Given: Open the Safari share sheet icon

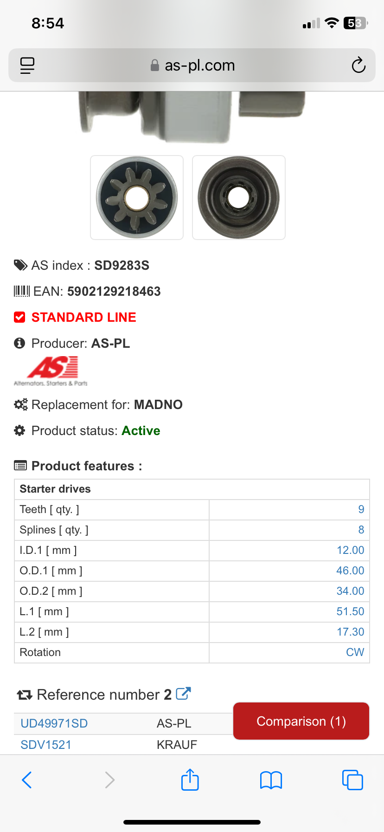Looking at the screenshot, I should coord(190,780).
